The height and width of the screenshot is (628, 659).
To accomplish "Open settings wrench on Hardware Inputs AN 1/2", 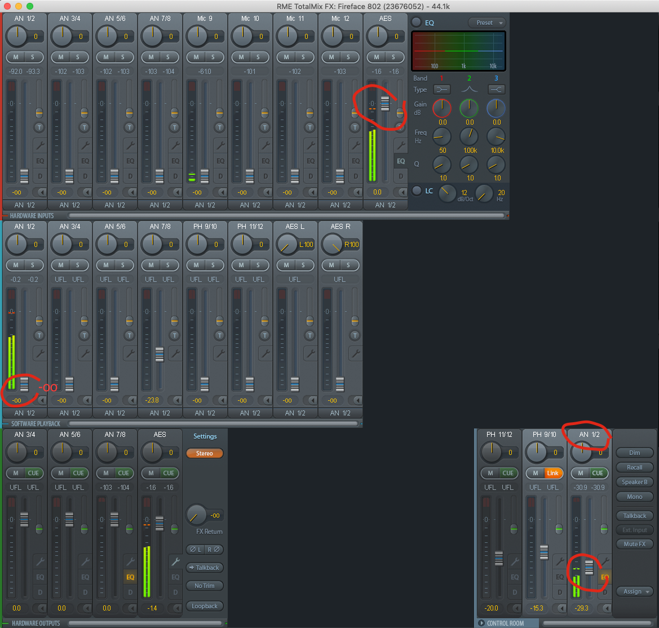I will point(40,145).
